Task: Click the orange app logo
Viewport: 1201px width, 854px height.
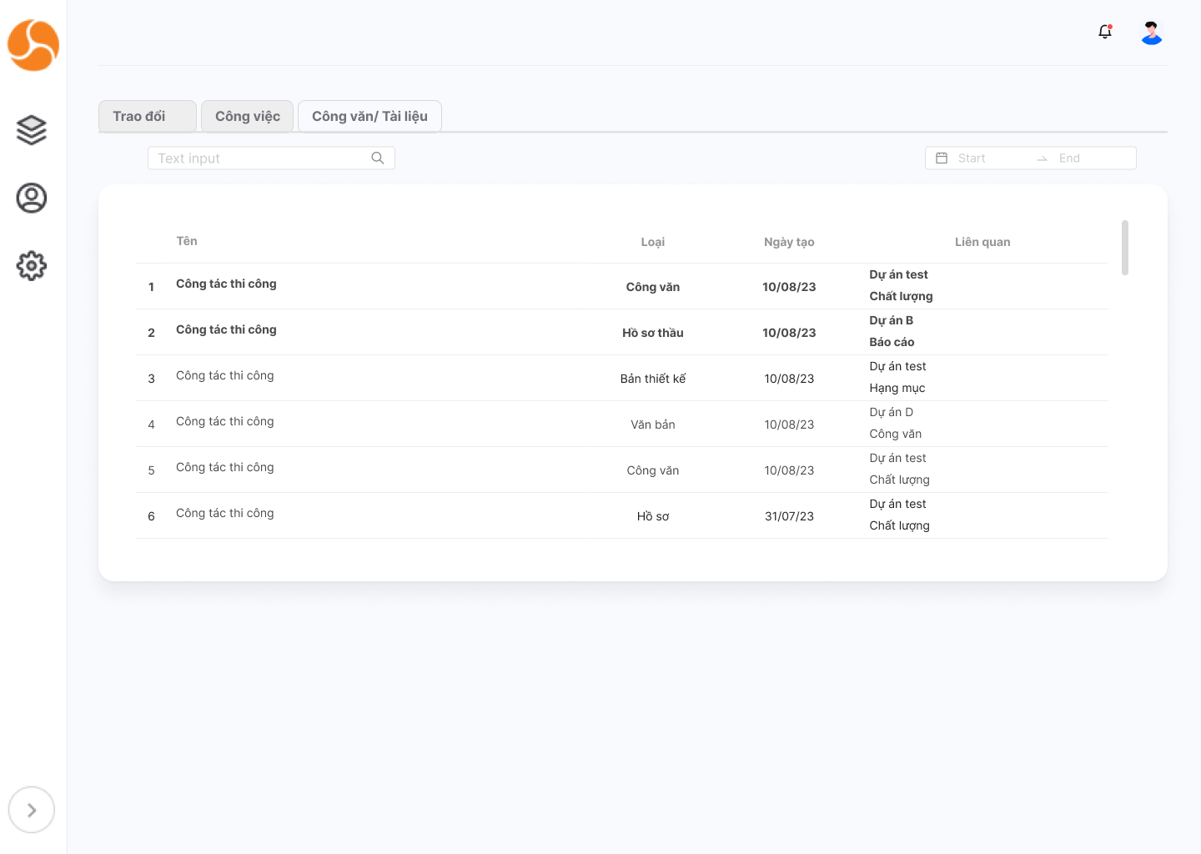Action: coord(33,45)
